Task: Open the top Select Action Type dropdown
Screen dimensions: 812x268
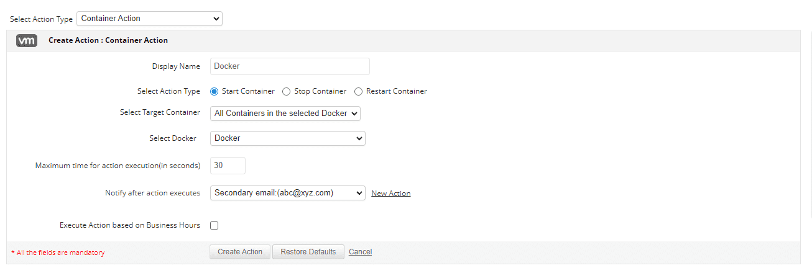Action: pos(149,19)
